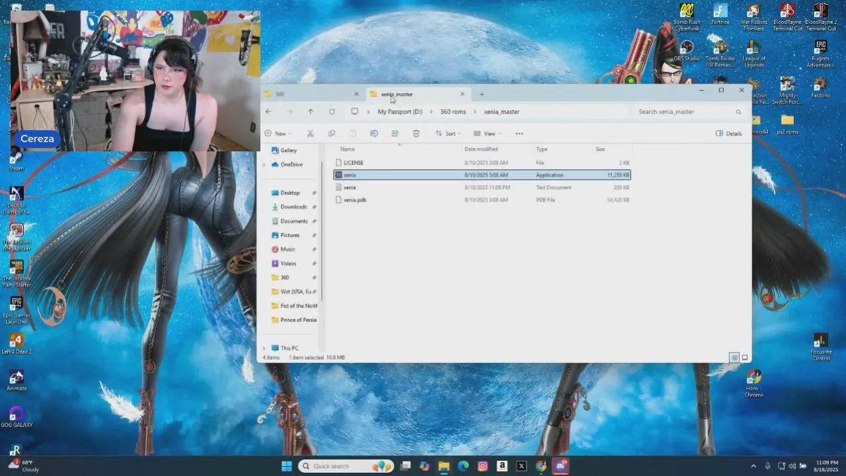This screenshot has width=846, height=476.
Task: Expand chevron after 360 roms breadcrumb
Action: coord(475,112)
